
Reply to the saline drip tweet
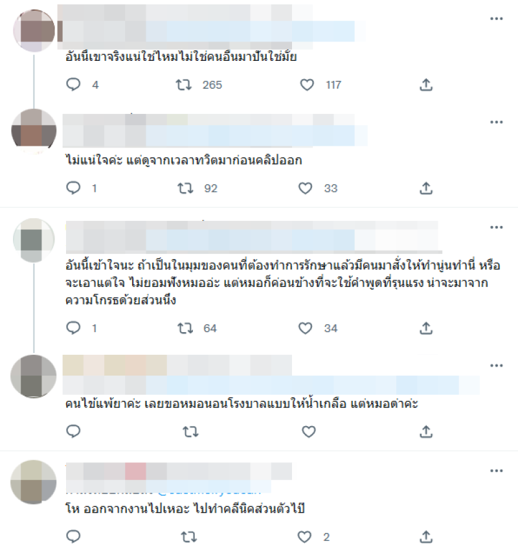click(x=73, y=431)
